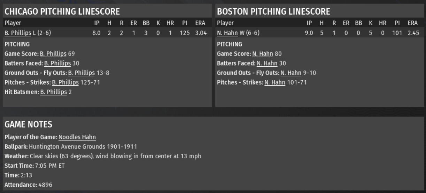426x193 pixels.
Task: Click IP column header in Boston linescore
Action: click(x=309, y=23)
